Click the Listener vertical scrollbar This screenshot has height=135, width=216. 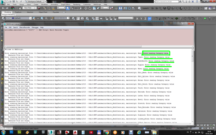click(x=193, y=85)
